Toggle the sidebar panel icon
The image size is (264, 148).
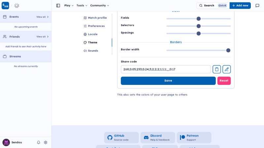tap(58, 6)
